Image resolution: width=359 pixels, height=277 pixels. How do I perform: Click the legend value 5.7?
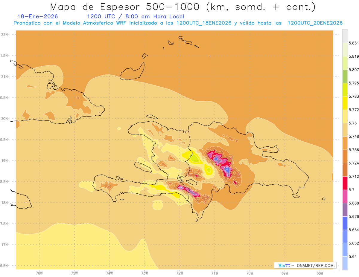point(352,190)
